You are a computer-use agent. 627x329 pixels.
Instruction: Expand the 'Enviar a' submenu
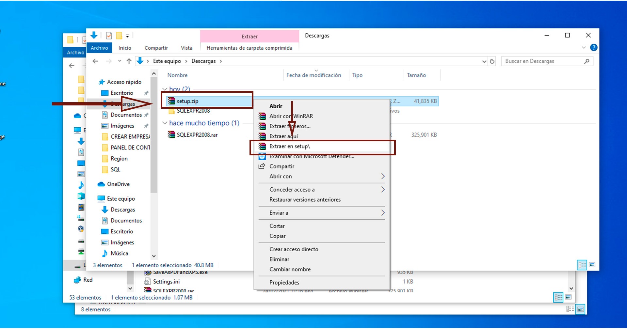(x=383, y=213)
